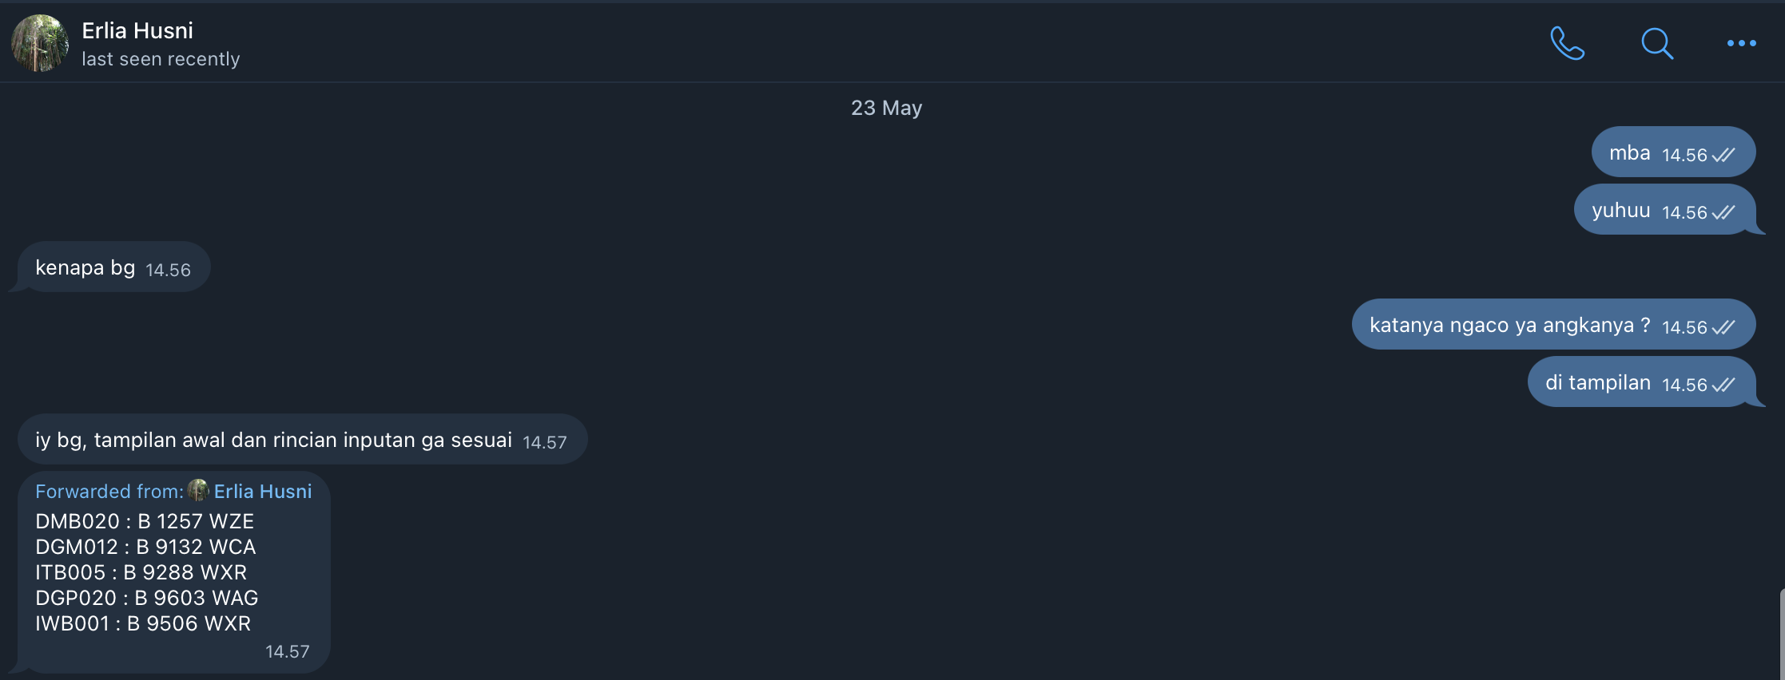Select the 'di tampilan' sent message

1641,382
